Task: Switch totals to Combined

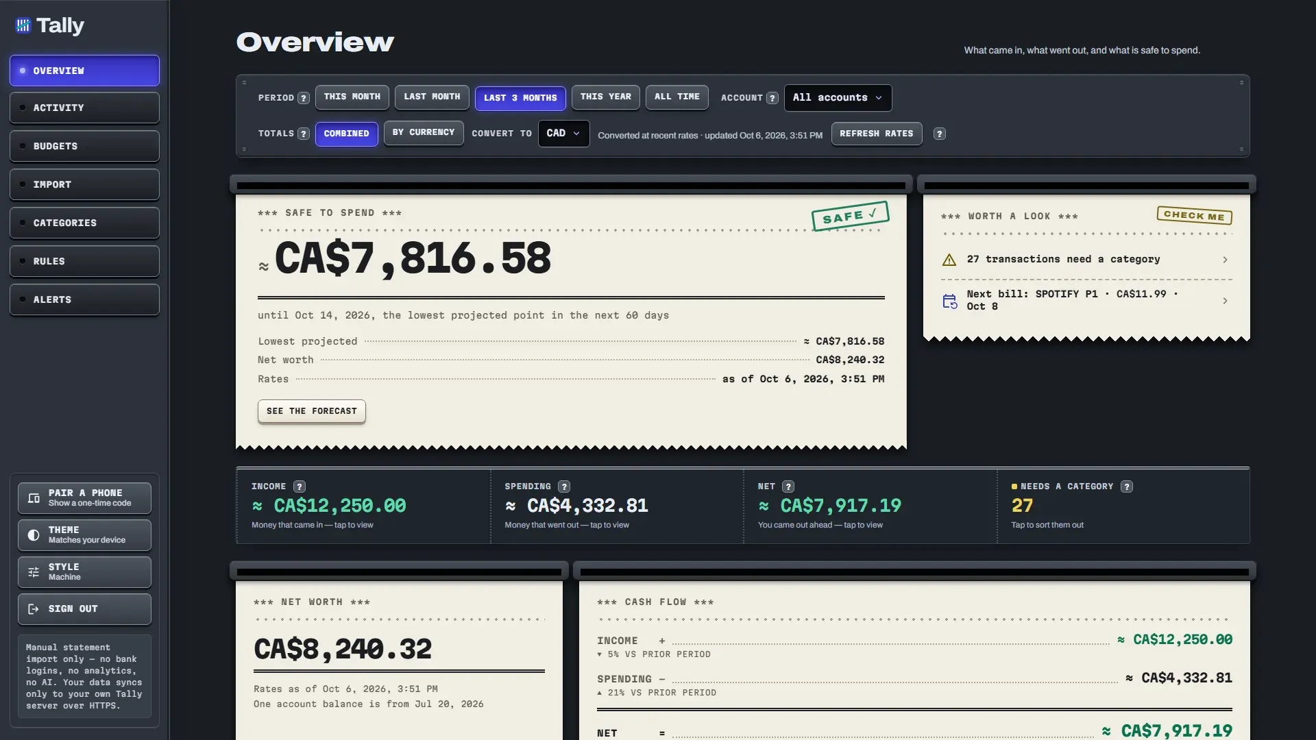Action: (x=346, y=134)
